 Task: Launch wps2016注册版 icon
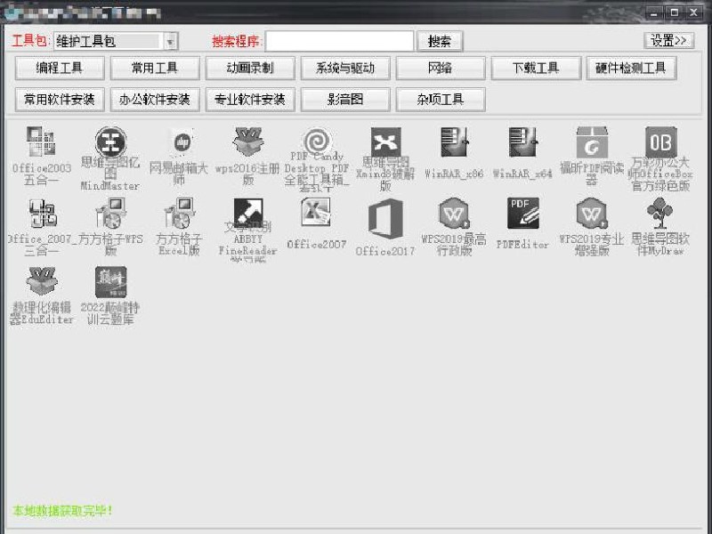248,142
